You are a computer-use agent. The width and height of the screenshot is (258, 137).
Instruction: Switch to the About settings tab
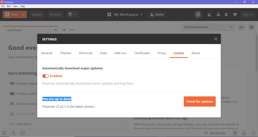[196, 53]
